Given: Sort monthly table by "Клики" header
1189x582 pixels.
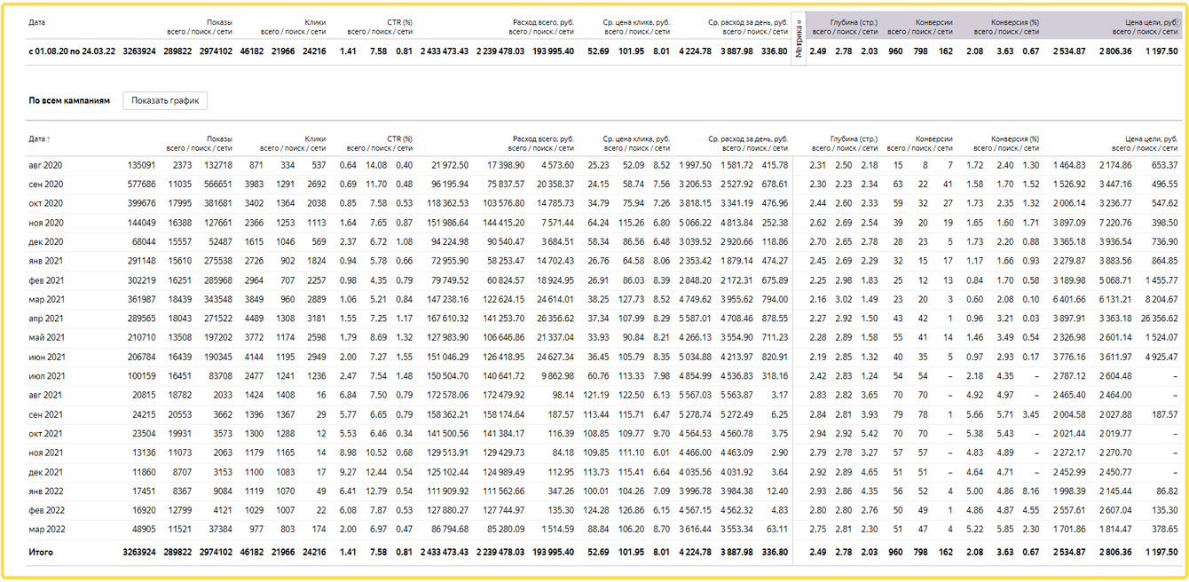Looking at the screenshot, I should click(315, 139).
